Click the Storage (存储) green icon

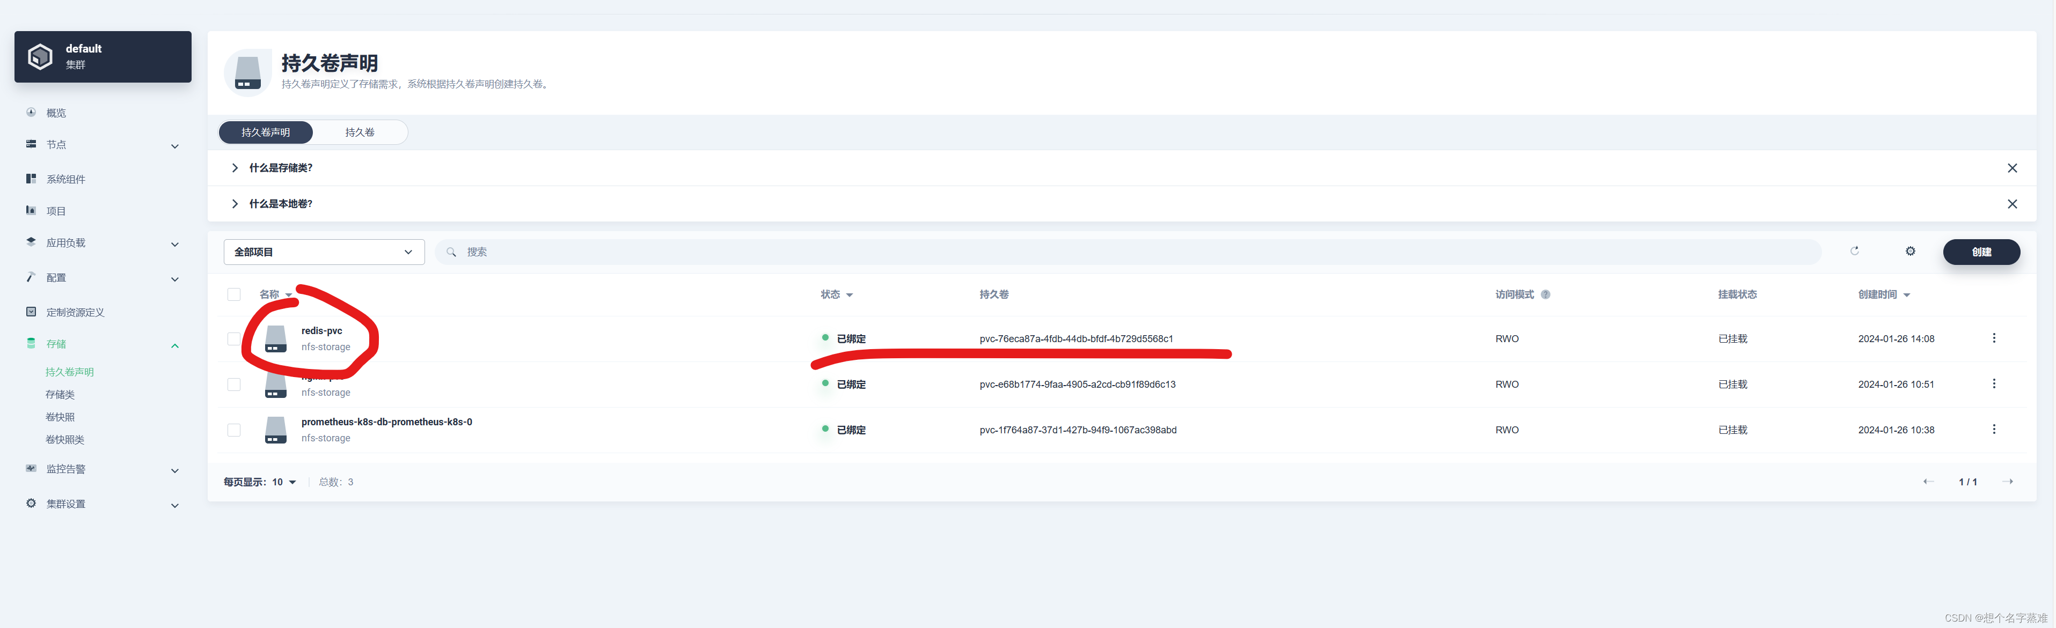31,343
